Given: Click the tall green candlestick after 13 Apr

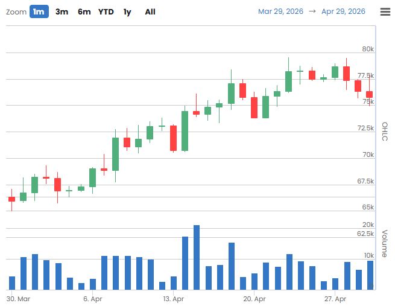Looking at the screenshot, I should point(185,130).
